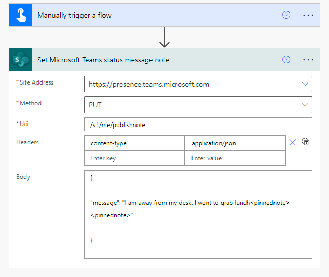Click the manual trigger hand icon

coord(21,15)
